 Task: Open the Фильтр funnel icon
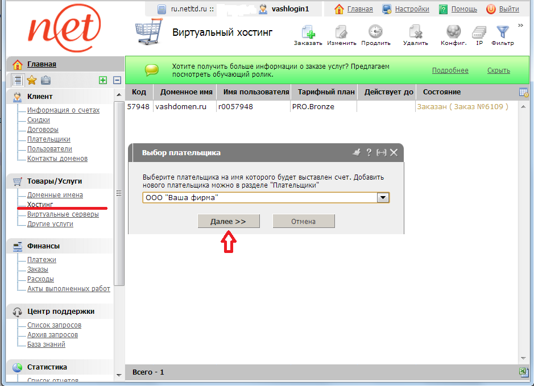(502, 33)
